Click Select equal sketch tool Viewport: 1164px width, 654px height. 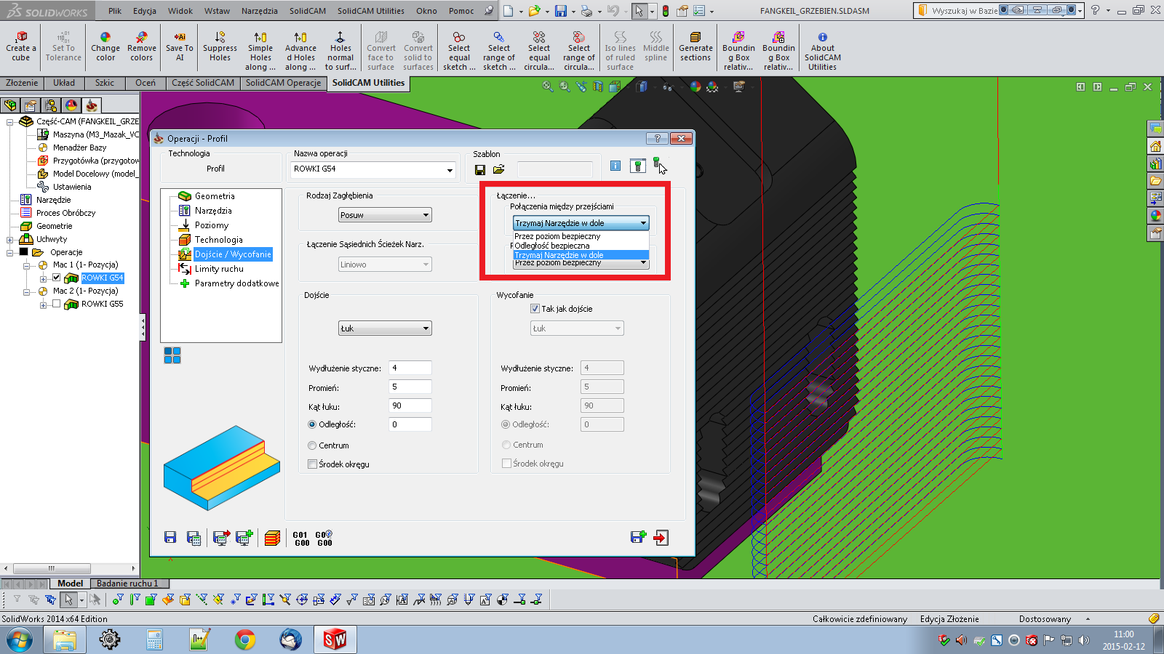click(459, 51)
